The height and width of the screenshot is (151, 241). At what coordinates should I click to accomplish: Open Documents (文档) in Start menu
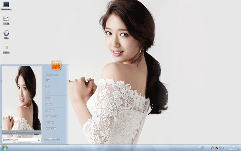point(48,81)
